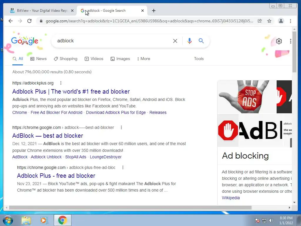This screenshot has width=301, height=226.
Task: Select the adblock Google Search tab
Action: click(x=112, y=11)
